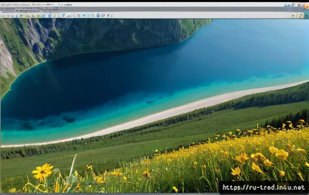309x195 pixels.
Task: Click the question mark help icon
Action: pos(300,15)
